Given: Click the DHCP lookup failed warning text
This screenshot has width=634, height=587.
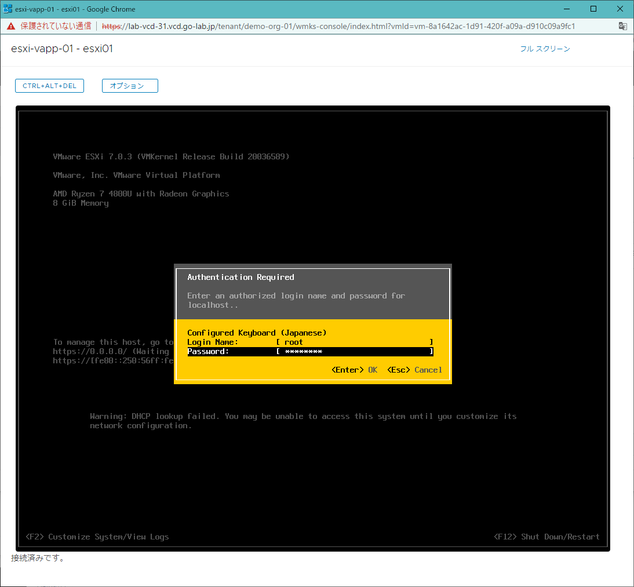Looking at the screenshot, I should (303, 421).
